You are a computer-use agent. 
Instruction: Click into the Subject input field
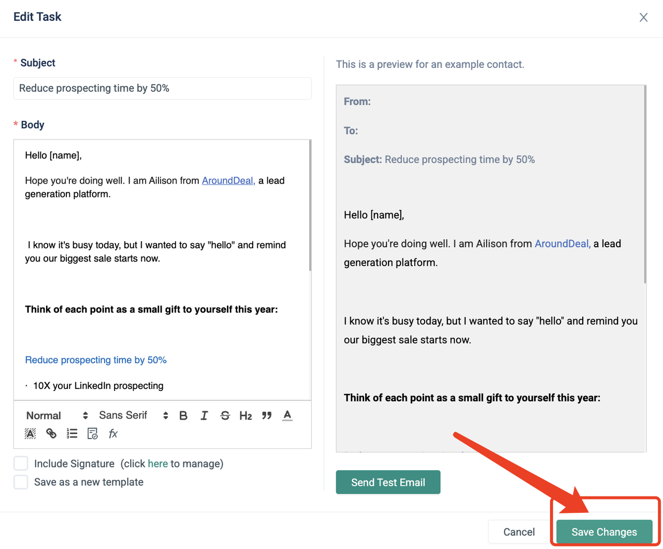(162, 88)
